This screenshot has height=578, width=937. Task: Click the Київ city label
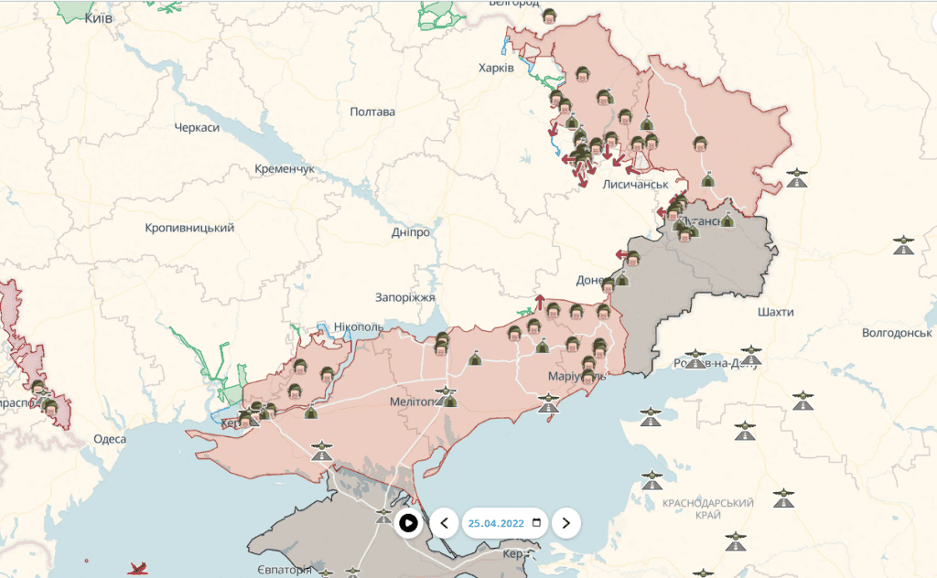pos(99,18)
